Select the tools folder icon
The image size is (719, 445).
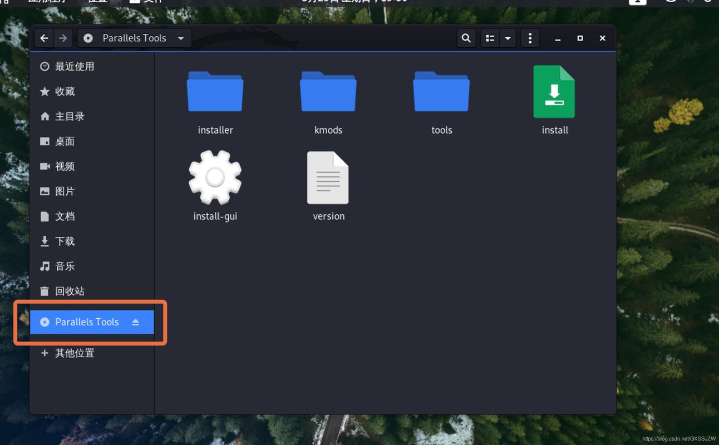click(441, 92)
